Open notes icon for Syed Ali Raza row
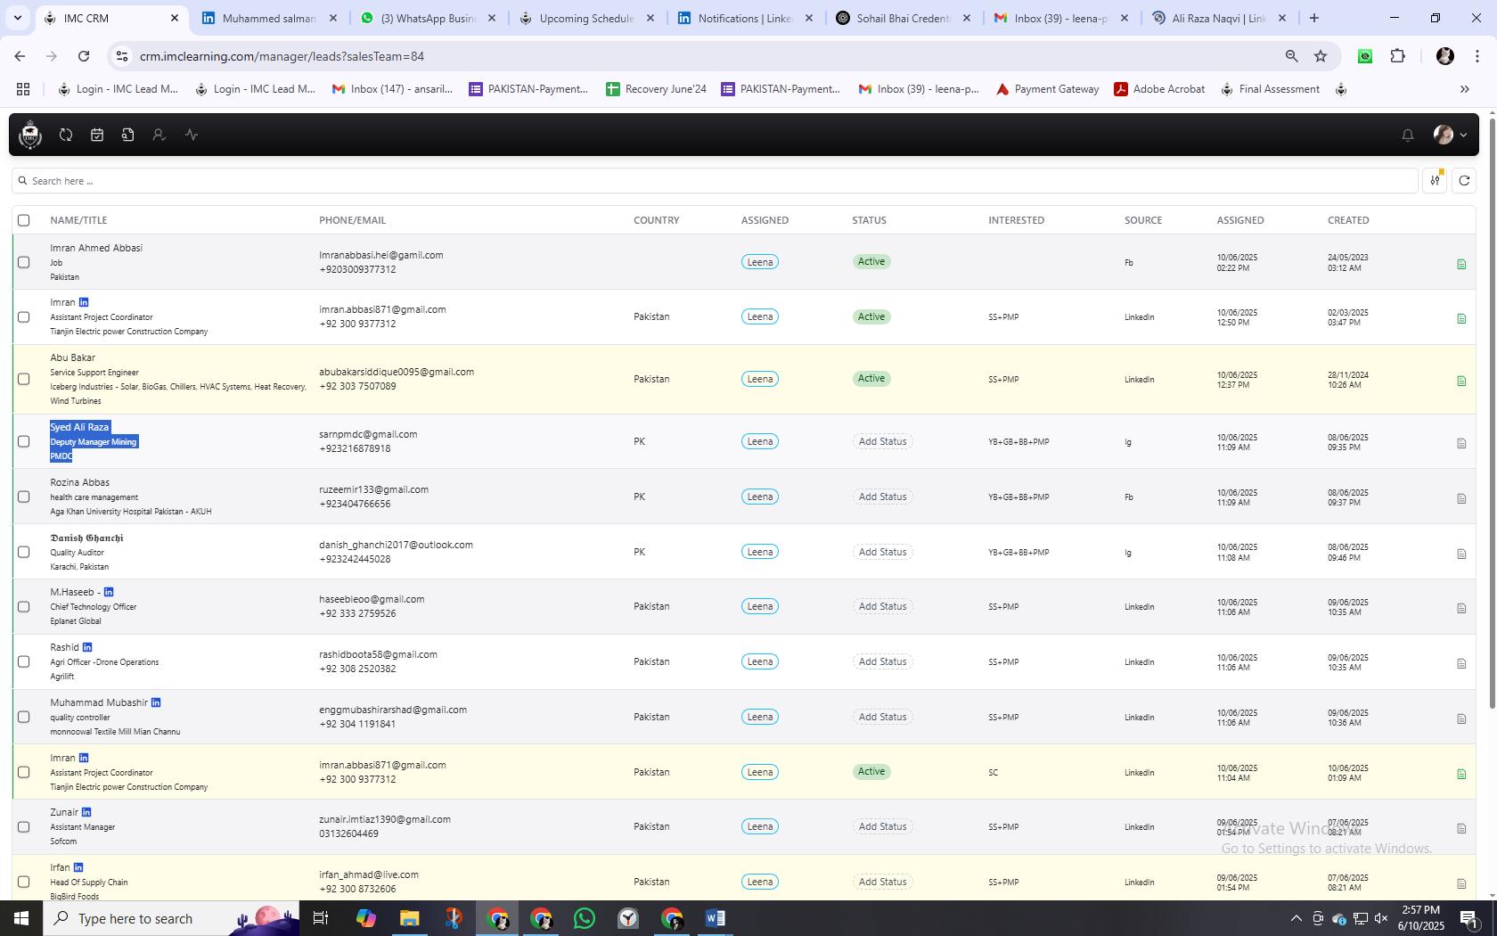The height and width of the screenshot is (936, 1497). click(x=1461, y=443)
